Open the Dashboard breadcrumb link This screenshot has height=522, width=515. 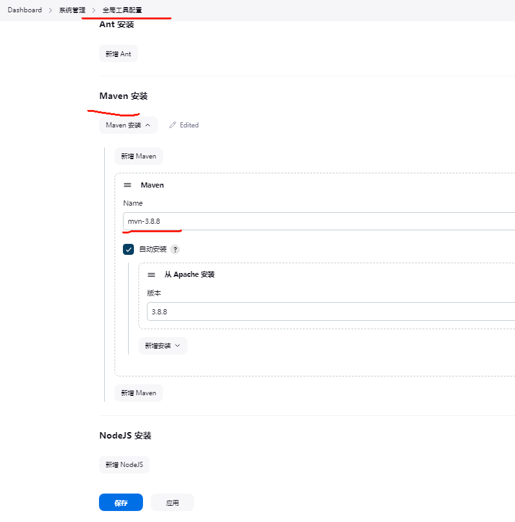coord(25,10)
